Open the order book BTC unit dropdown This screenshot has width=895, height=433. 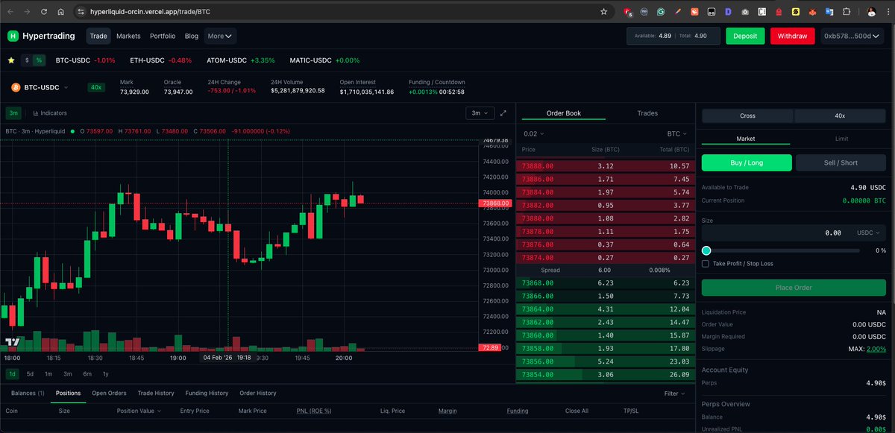pyautogui.click(x=677, y=134)
